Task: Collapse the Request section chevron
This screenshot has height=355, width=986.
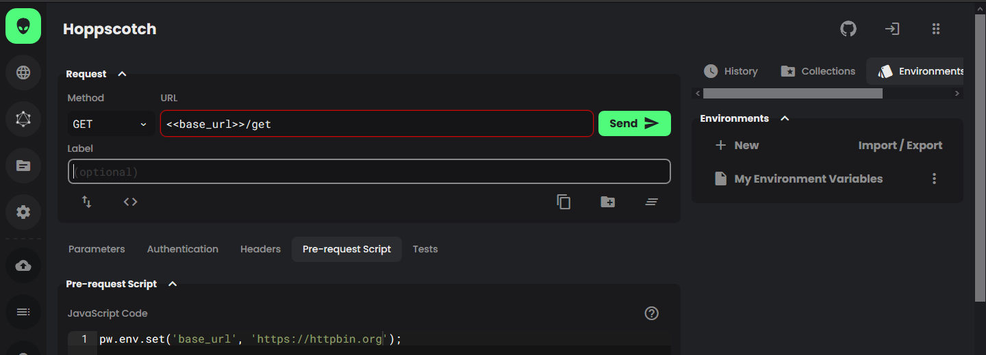Action: click(x=122, y=74)
